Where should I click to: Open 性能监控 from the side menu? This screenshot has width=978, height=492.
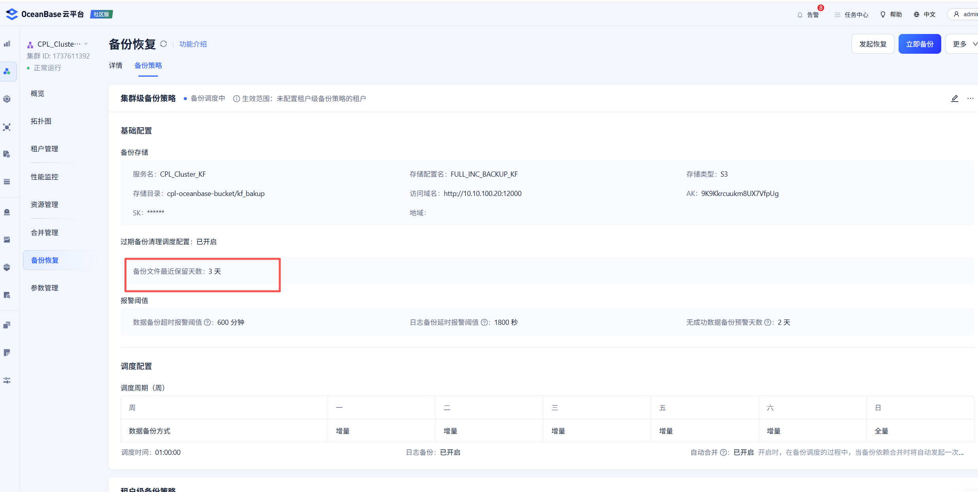[45, 177]
